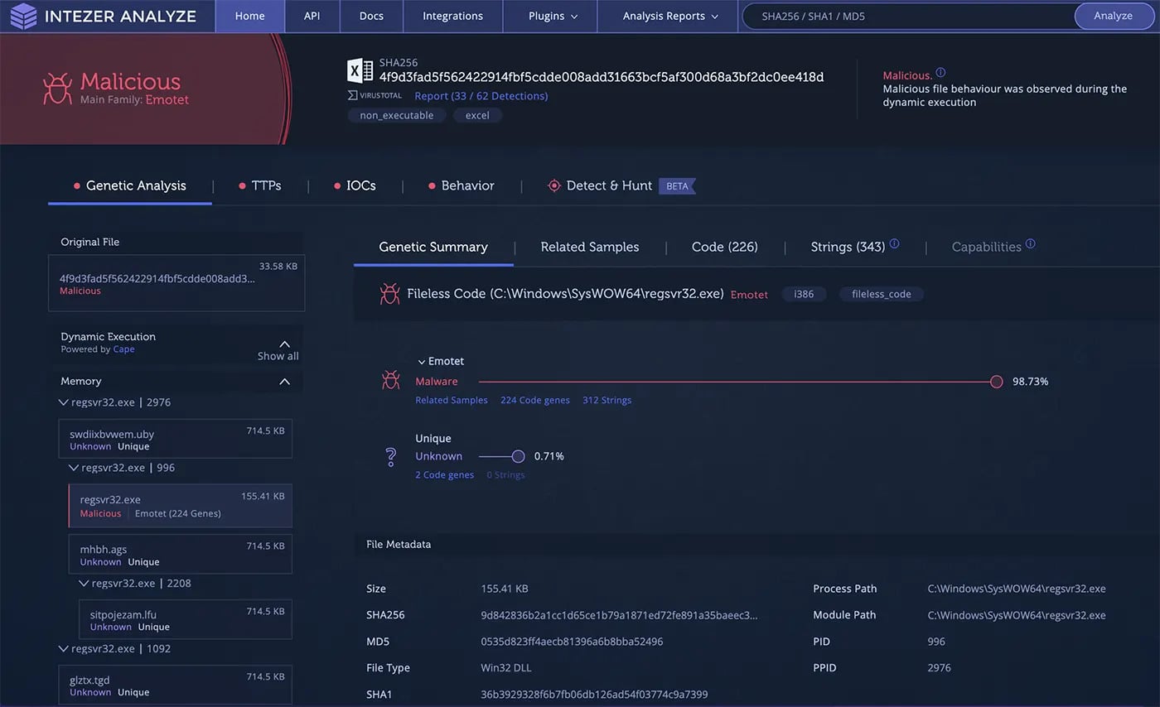Viewport: 1160px width, 707px height.
Task: Click the i386 tag
Action: [x=804, y=294]
